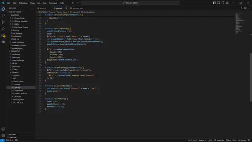Click the Customize Layout icon
252x142 pixels.
point(227,3)
